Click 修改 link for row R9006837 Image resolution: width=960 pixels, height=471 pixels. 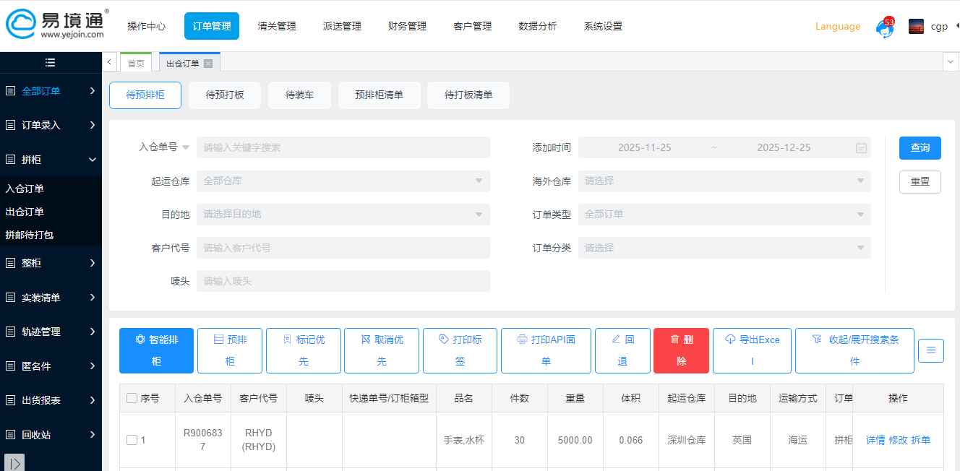click(898, 440)
